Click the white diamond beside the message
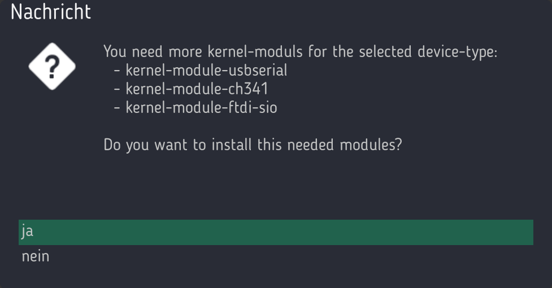Image resolution: width=552 pixels, height=288 pixels. [52, 67]
